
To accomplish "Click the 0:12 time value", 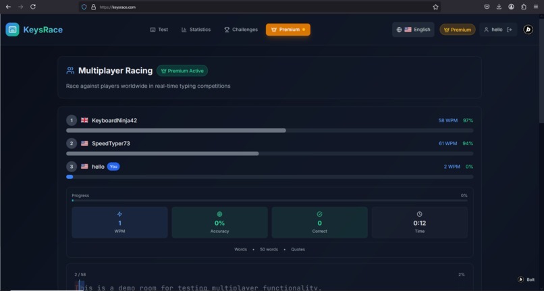I will coord(419,223).
